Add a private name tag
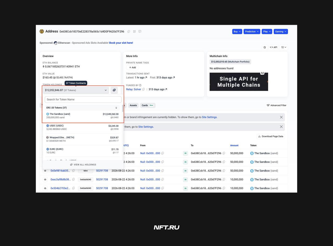Viewport: 333px width, 246px height. point(132,67)
